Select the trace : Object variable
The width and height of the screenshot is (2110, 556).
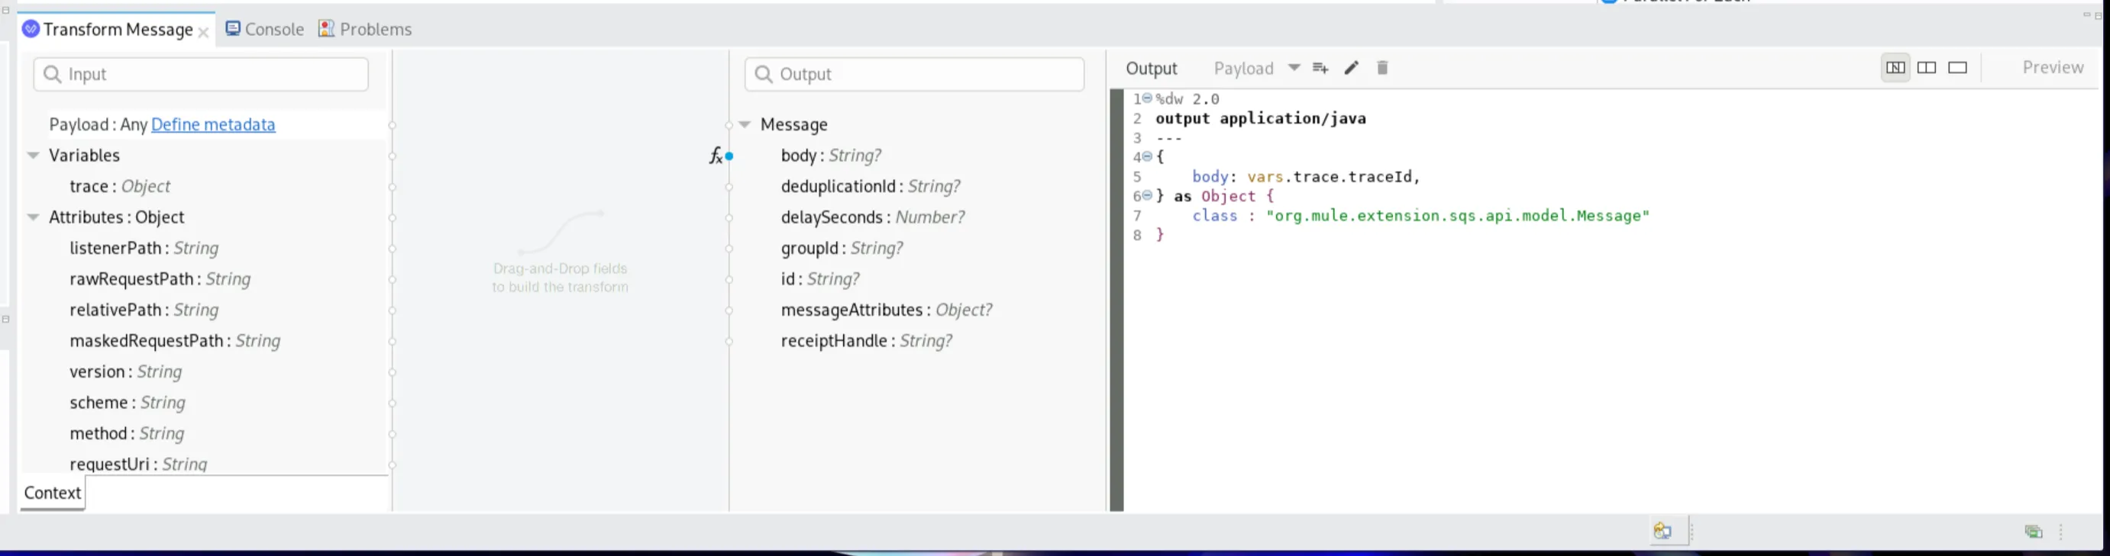(x=120, y=186)
